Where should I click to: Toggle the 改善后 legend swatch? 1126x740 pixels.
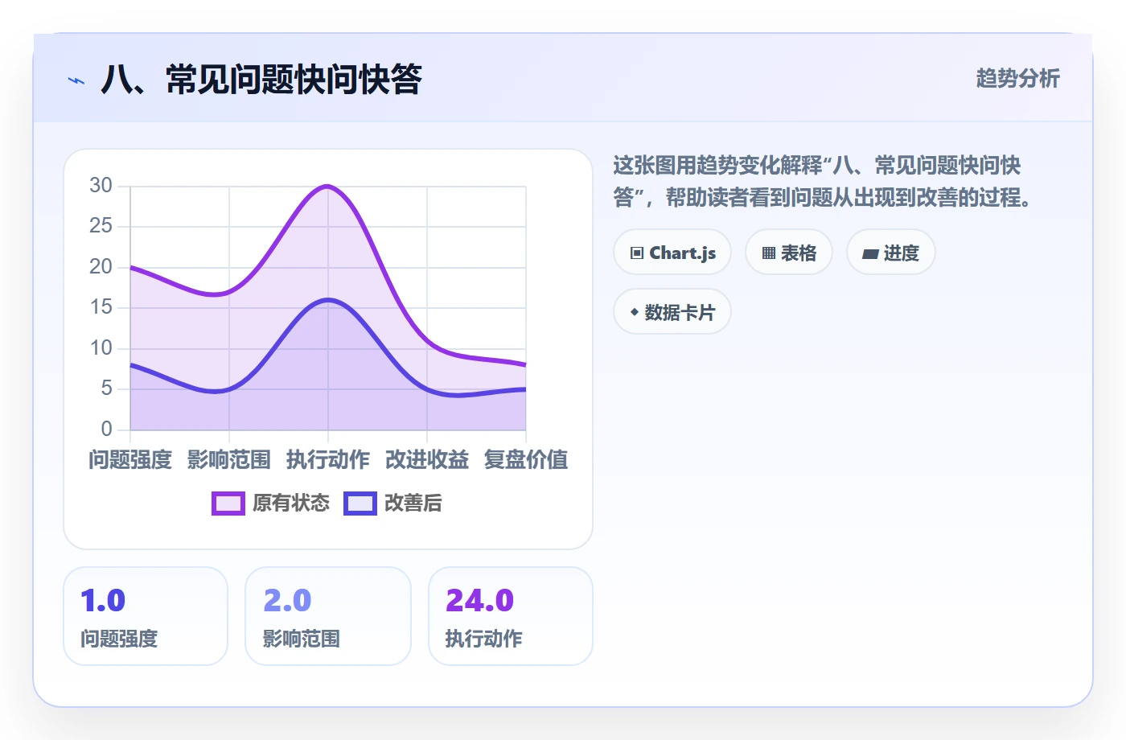(x=360, y=504)
